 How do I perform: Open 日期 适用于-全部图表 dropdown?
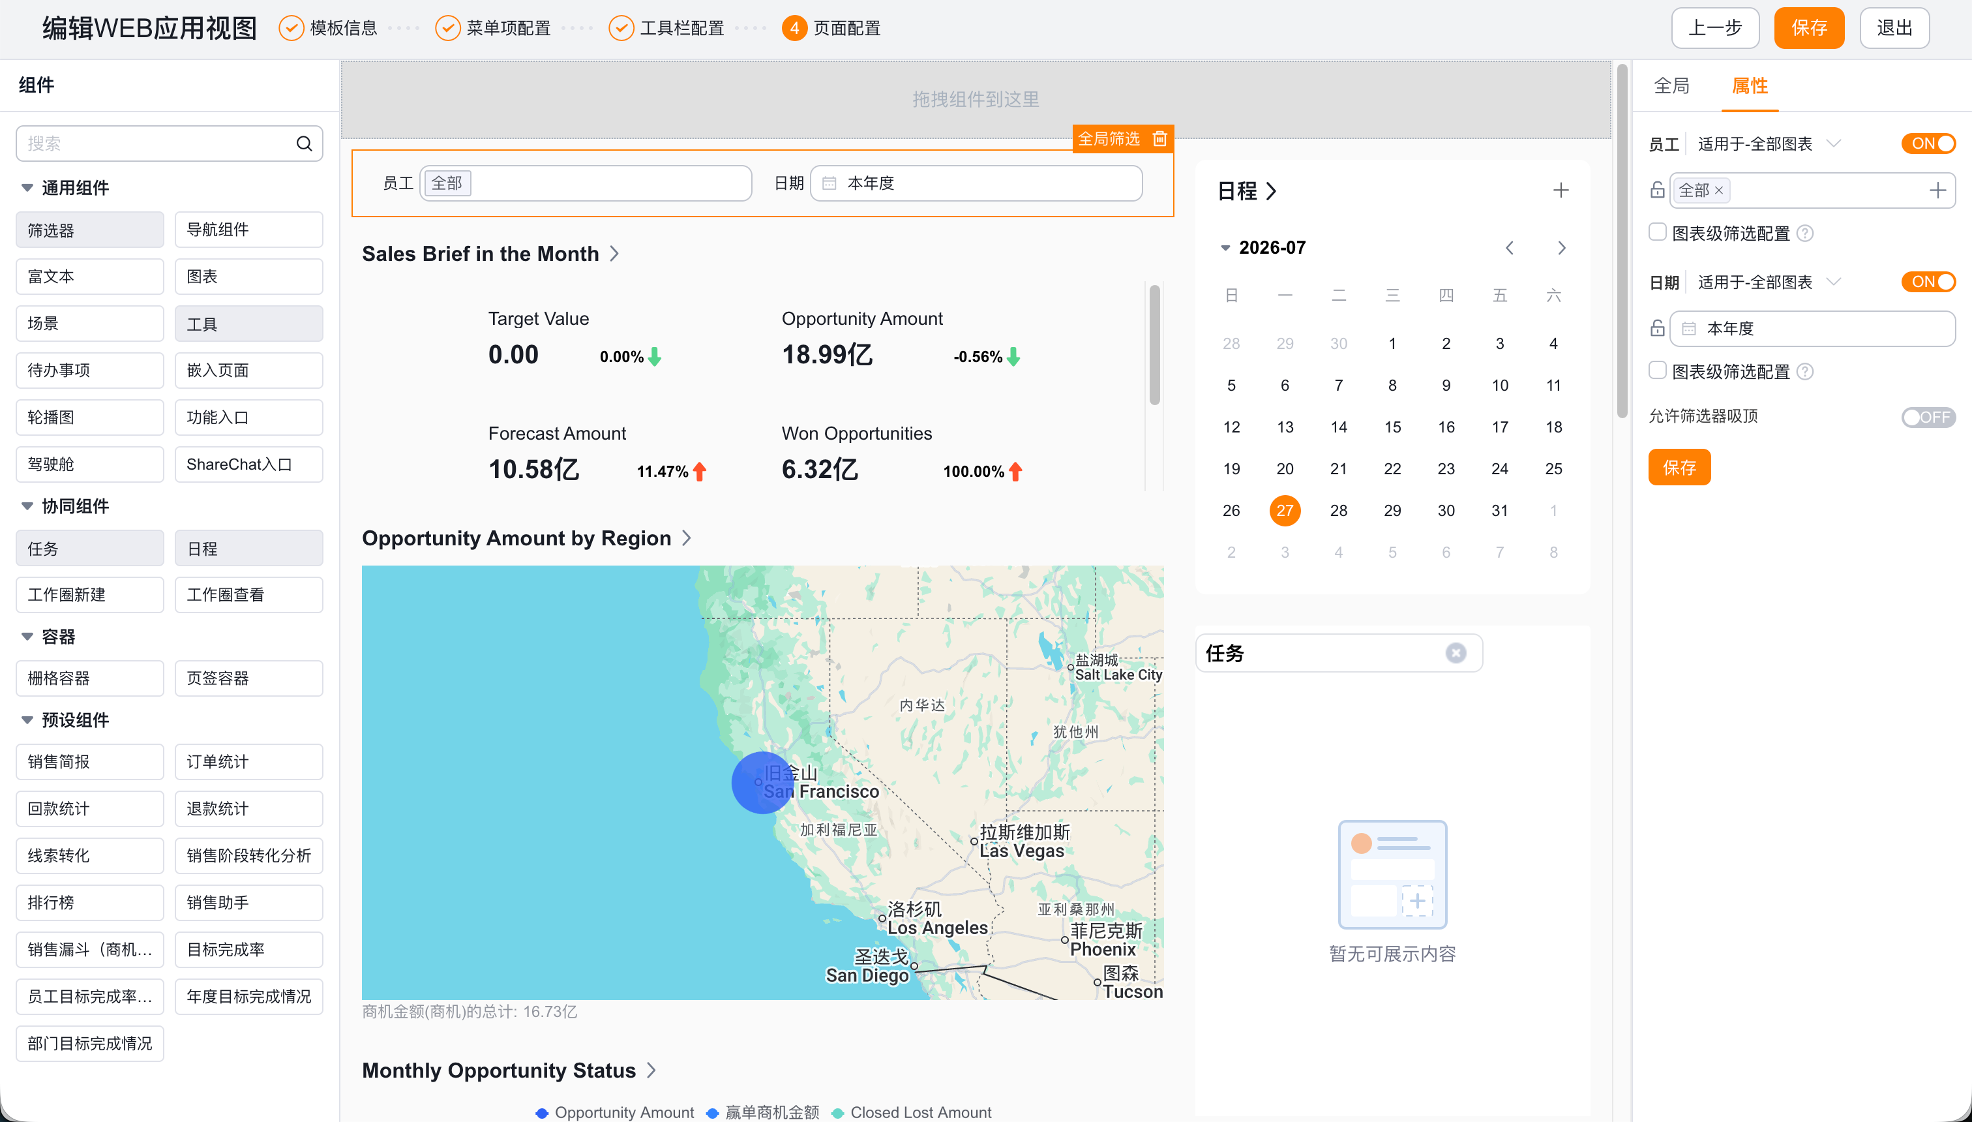(x=1769, y=283)
